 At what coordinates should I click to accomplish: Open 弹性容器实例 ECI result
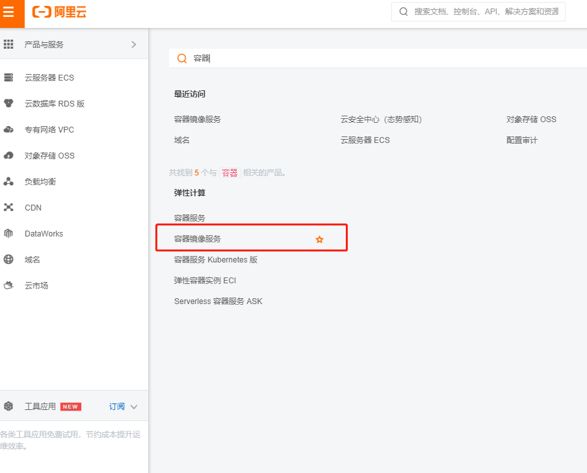205,280
